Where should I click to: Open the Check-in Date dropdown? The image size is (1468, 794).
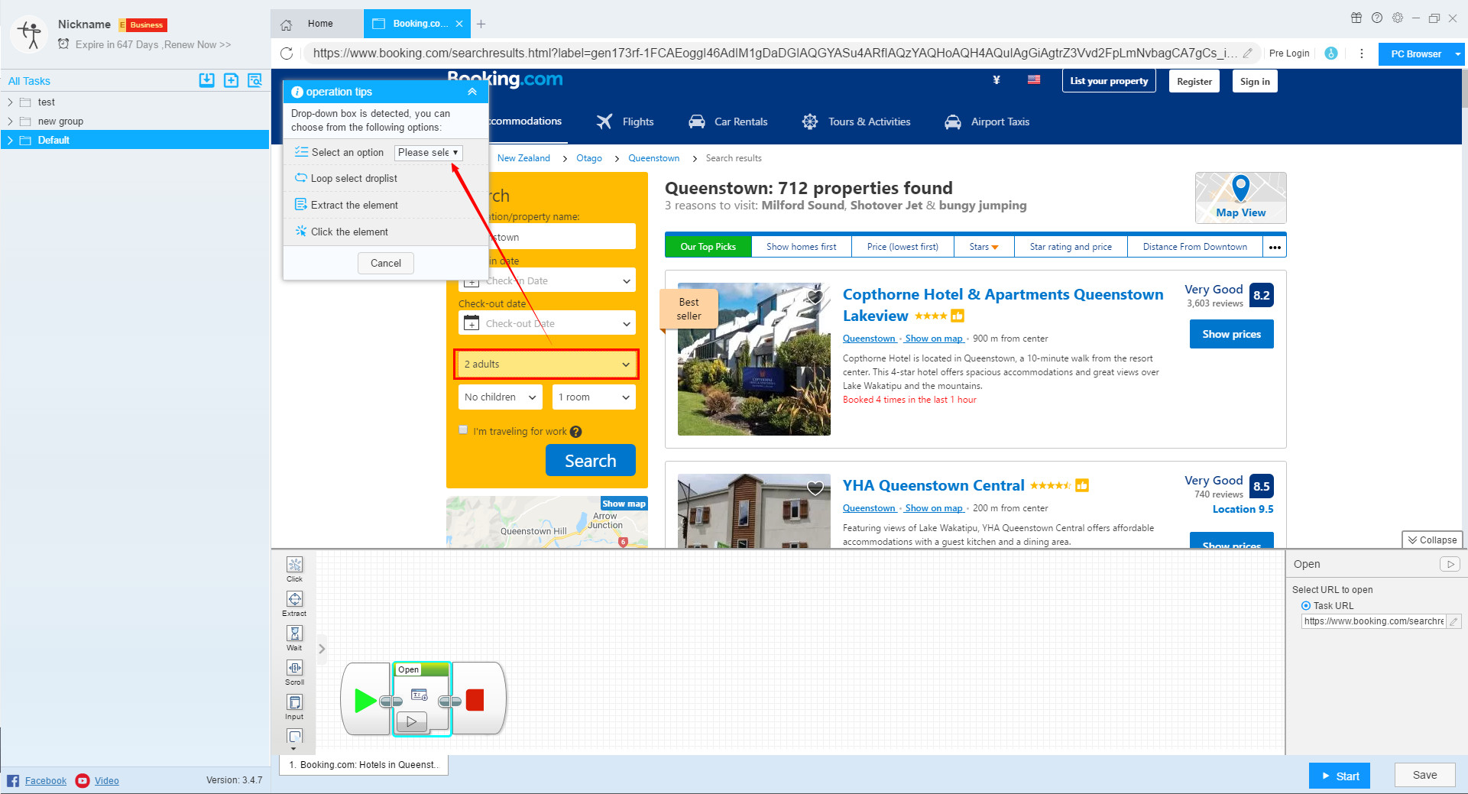tap(547, 280)
